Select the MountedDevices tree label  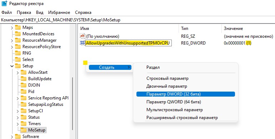tap(39, 34)
